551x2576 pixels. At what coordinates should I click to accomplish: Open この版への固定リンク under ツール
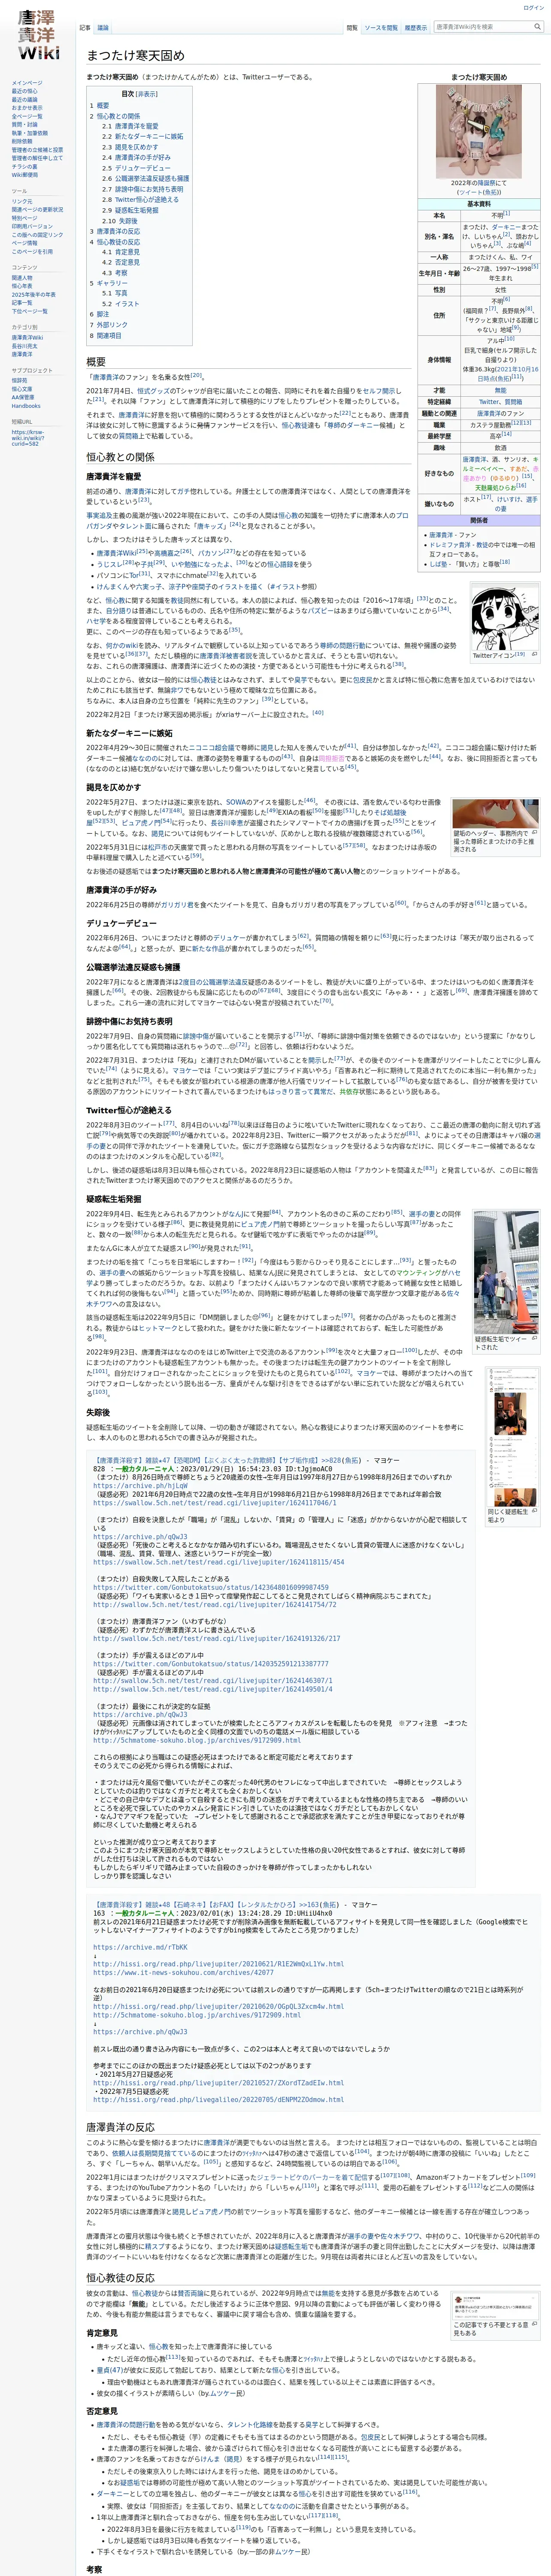click(37, 234)
